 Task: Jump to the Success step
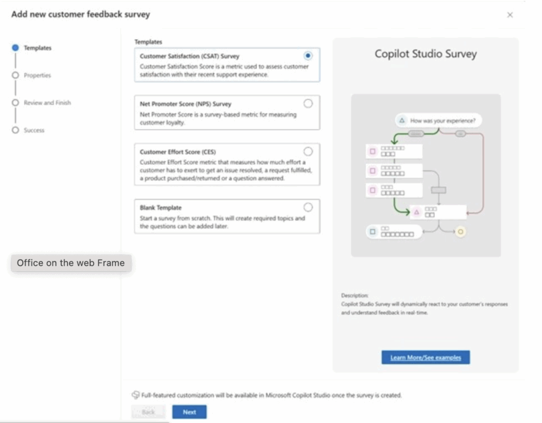(x=34, y=130)
